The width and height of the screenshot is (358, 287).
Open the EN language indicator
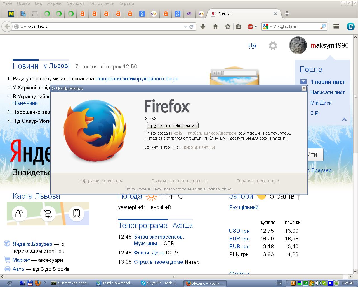tap(279, 283)
